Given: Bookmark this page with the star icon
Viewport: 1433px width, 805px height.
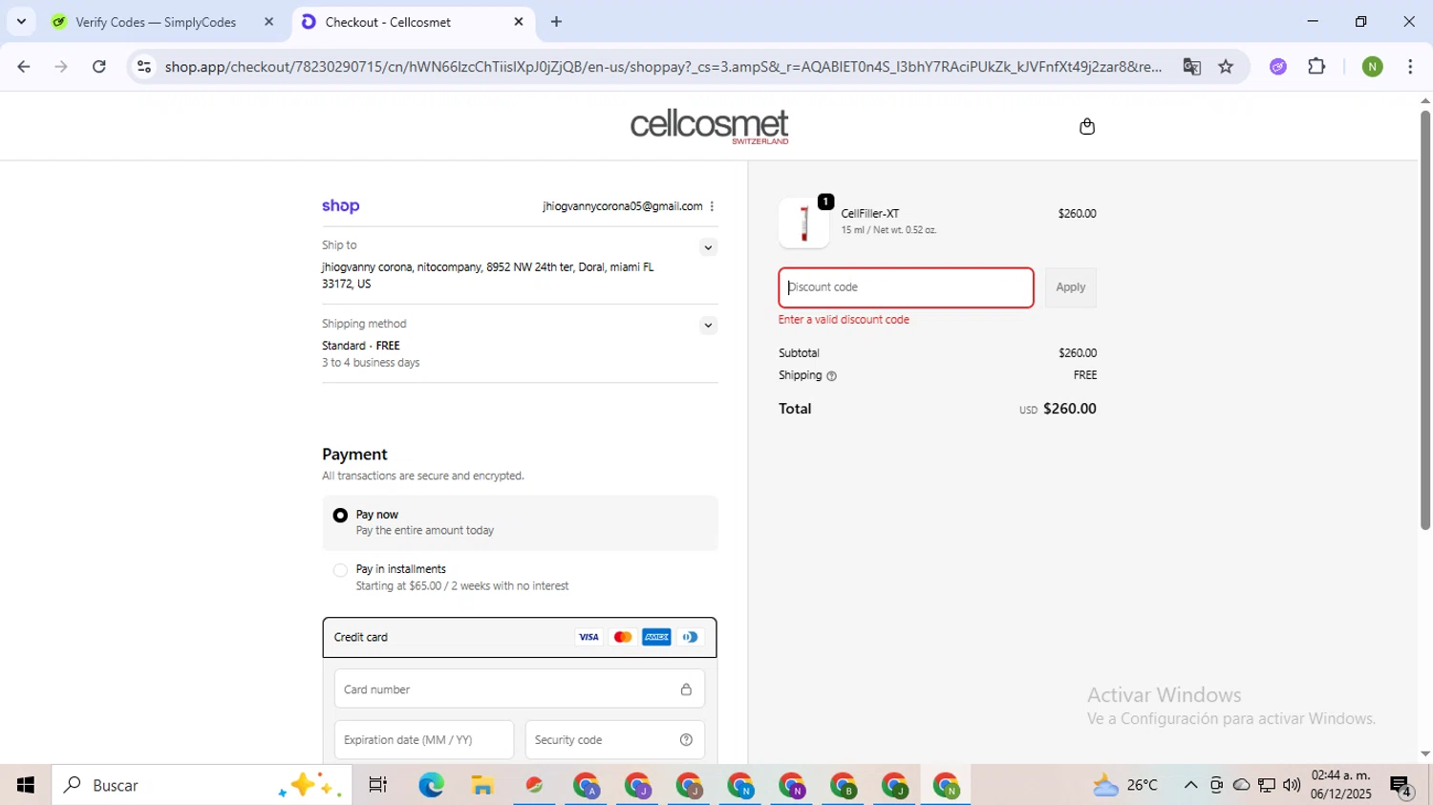Looking at the screenshot, I should 1227,67.
